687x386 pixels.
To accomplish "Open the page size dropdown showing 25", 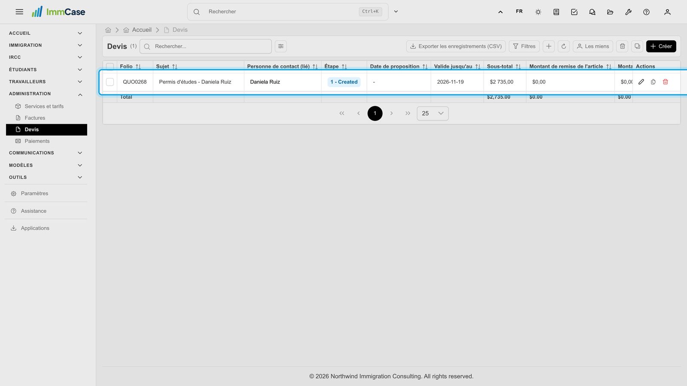I will 432,113.
